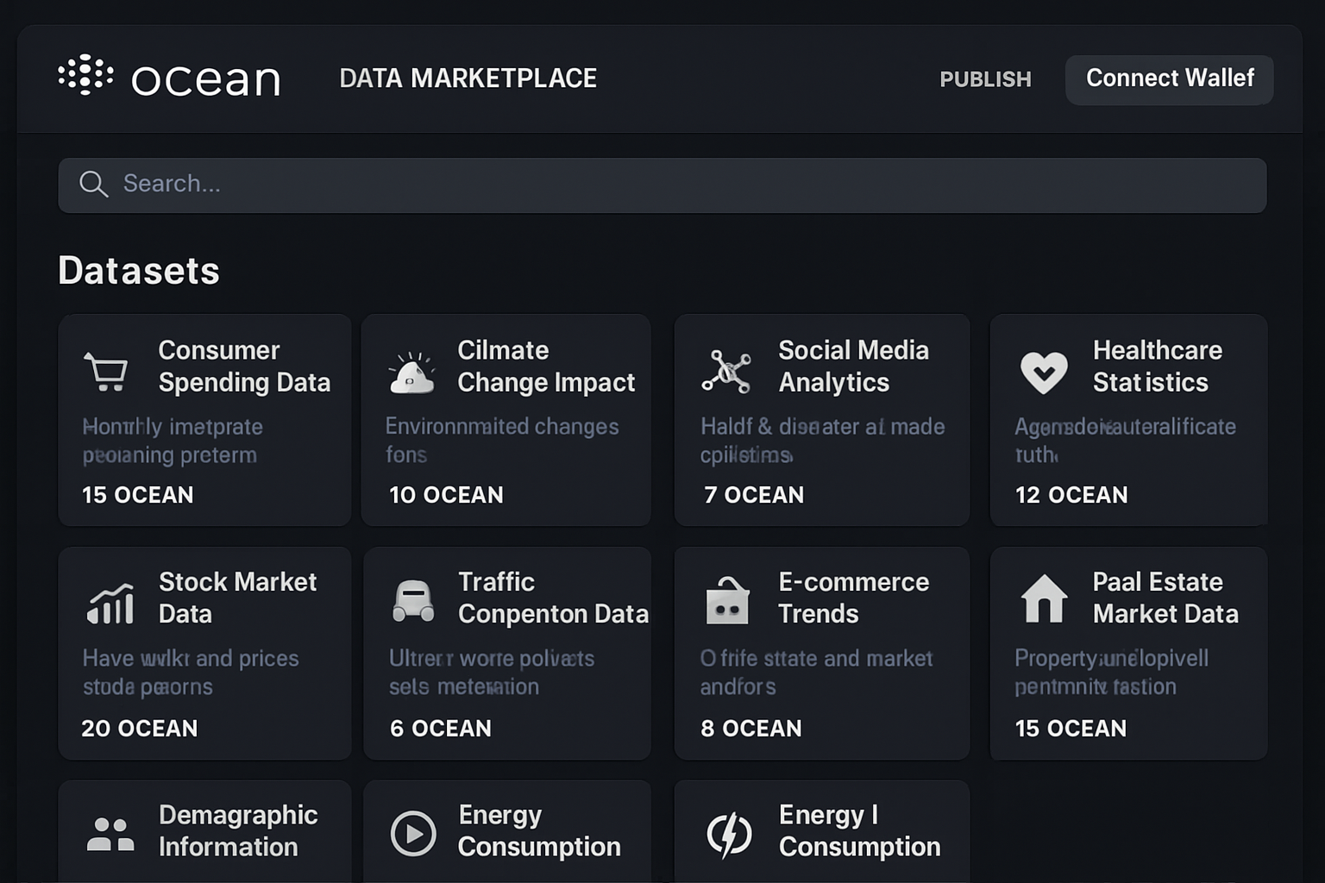The height and width of the screenshot is (883, 1325).
Task: Select the DATA MARKETPLACE header link
Action: 468,78
